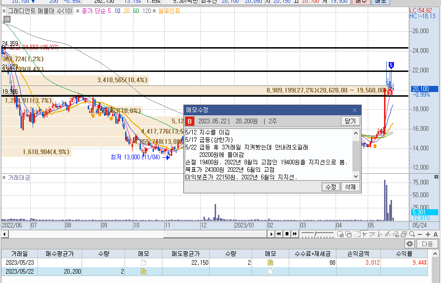Click the stop square button

pos(287,234)
